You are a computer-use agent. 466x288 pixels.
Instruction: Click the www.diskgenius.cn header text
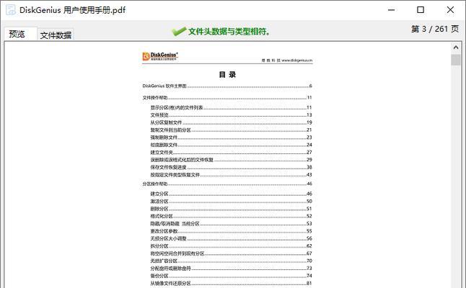click(297, 60)
